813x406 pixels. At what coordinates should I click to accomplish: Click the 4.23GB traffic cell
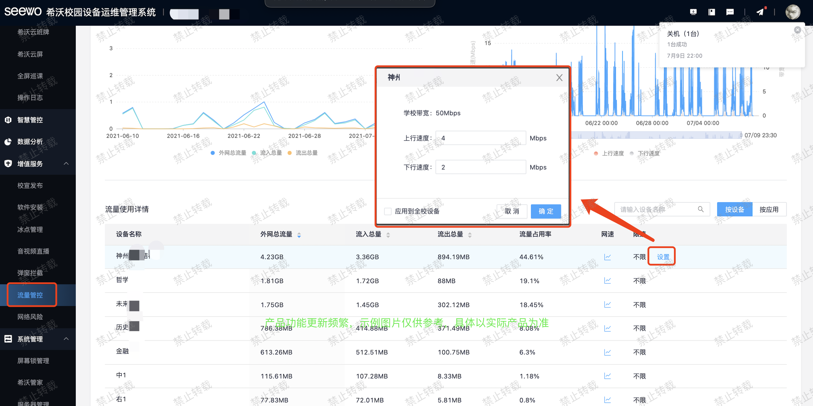click(x=272, y=257)
